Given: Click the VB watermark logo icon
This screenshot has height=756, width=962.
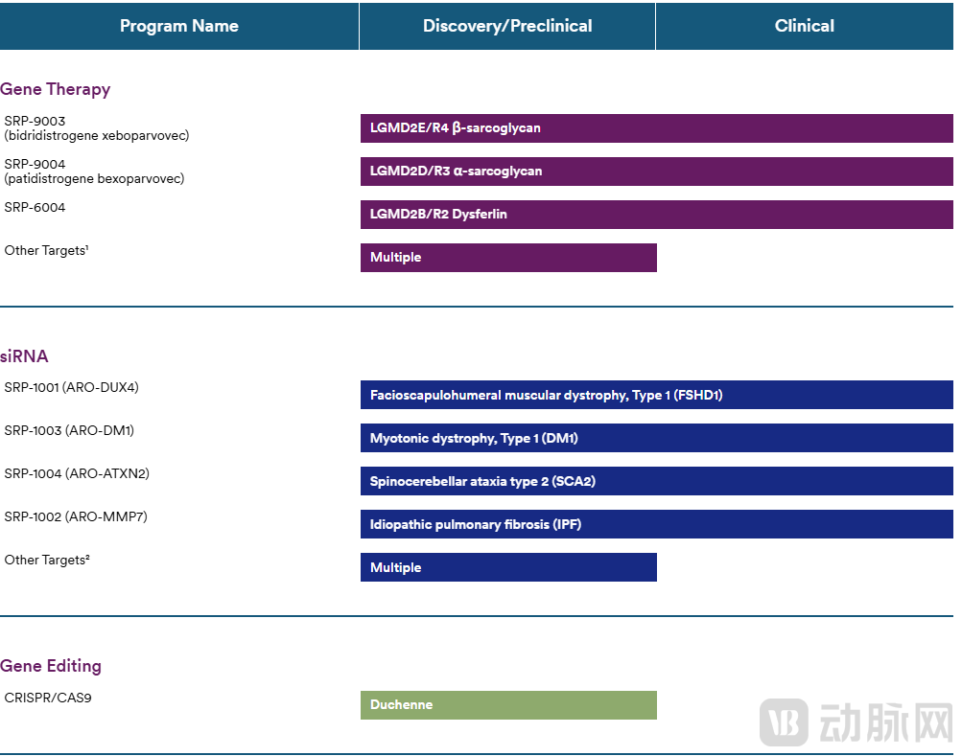Looking at the screenshot, I should (784, 722).
